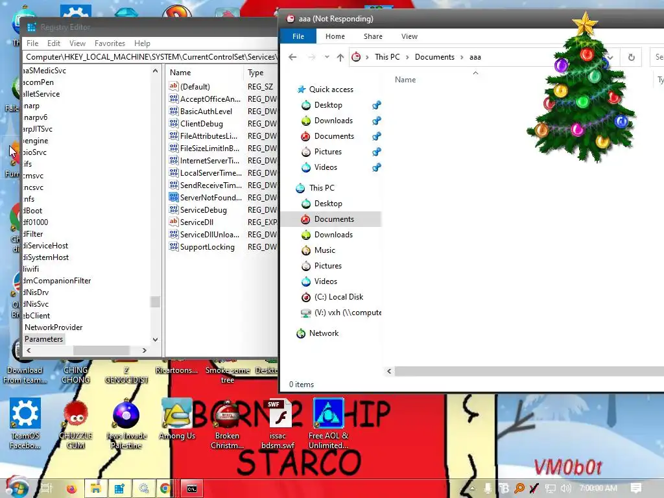Sort by the Name column in Explorer
664x498 pixels.
pos(405,80)
